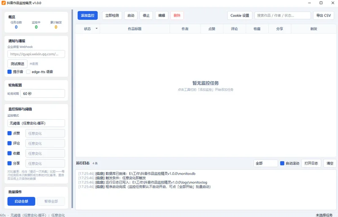Screen dimensions: 338x217
Task: Click the 监控中 count value
Action: 36,27
